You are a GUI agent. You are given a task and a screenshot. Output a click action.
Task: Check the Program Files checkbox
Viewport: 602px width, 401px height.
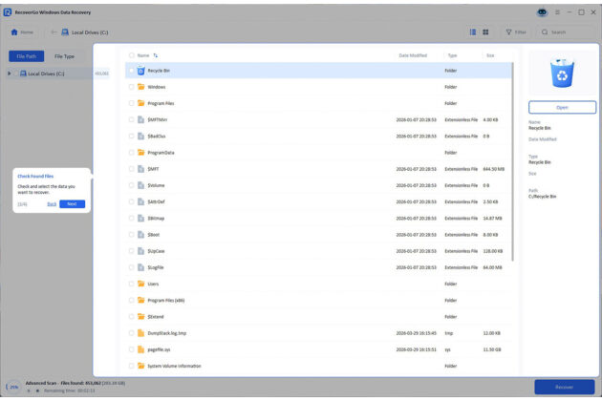pyautogui.click(x=131, y=103)
